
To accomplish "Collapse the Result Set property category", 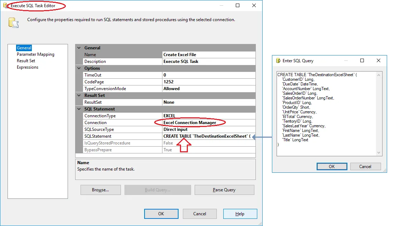I will click(x=79, y=95).
